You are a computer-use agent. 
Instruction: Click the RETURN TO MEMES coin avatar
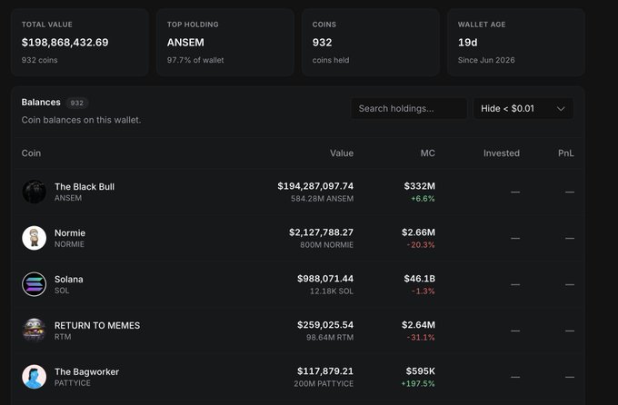35,331
